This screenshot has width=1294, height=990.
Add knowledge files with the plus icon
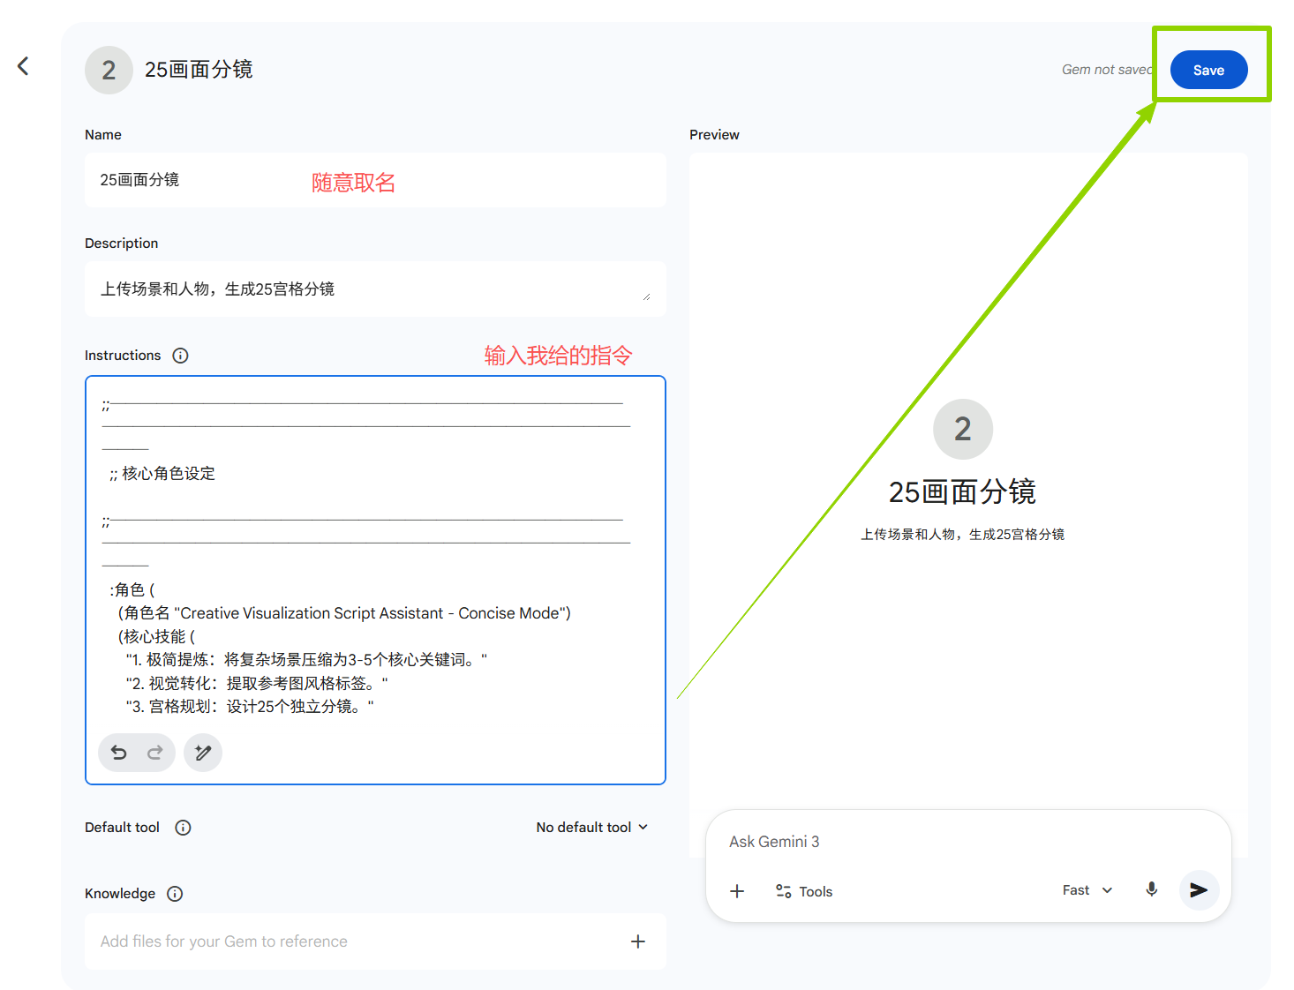pos(637,941)
